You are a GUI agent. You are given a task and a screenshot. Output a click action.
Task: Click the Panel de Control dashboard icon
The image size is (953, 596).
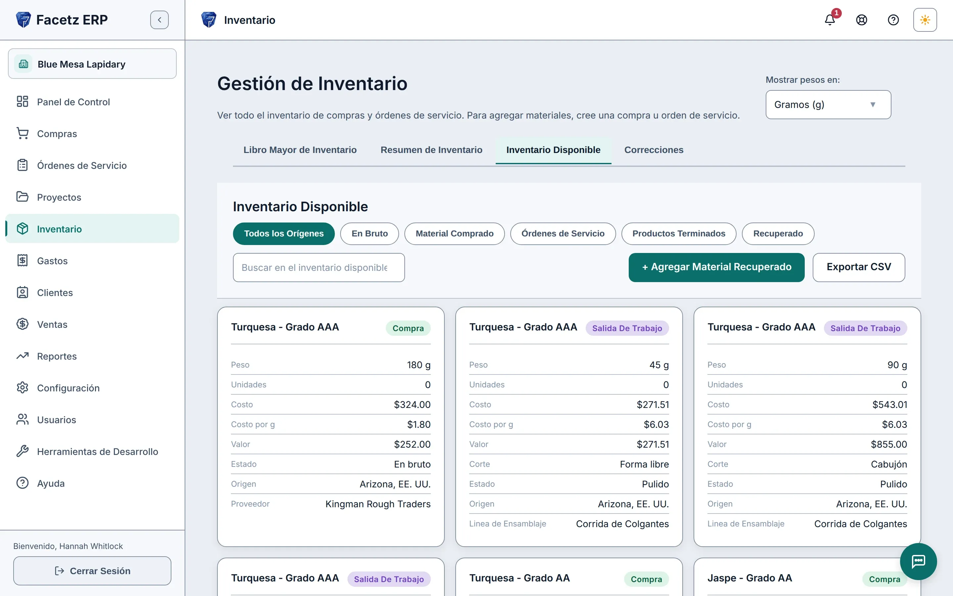(23, 102)
